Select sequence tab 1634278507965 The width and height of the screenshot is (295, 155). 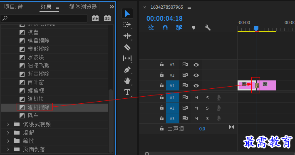[167, 7]
